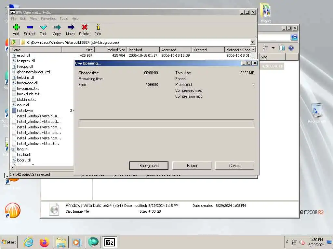The height and width of the screenshot is (249, 333).
Task: Pause the opening operation
Action: (192, 166)
